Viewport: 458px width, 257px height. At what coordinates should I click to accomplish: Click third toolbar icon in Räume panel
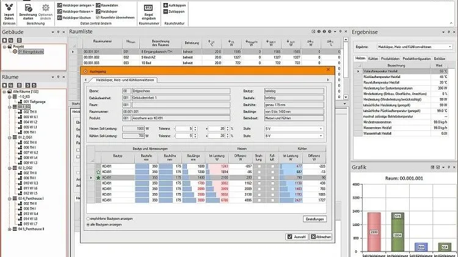coord(20,85)
